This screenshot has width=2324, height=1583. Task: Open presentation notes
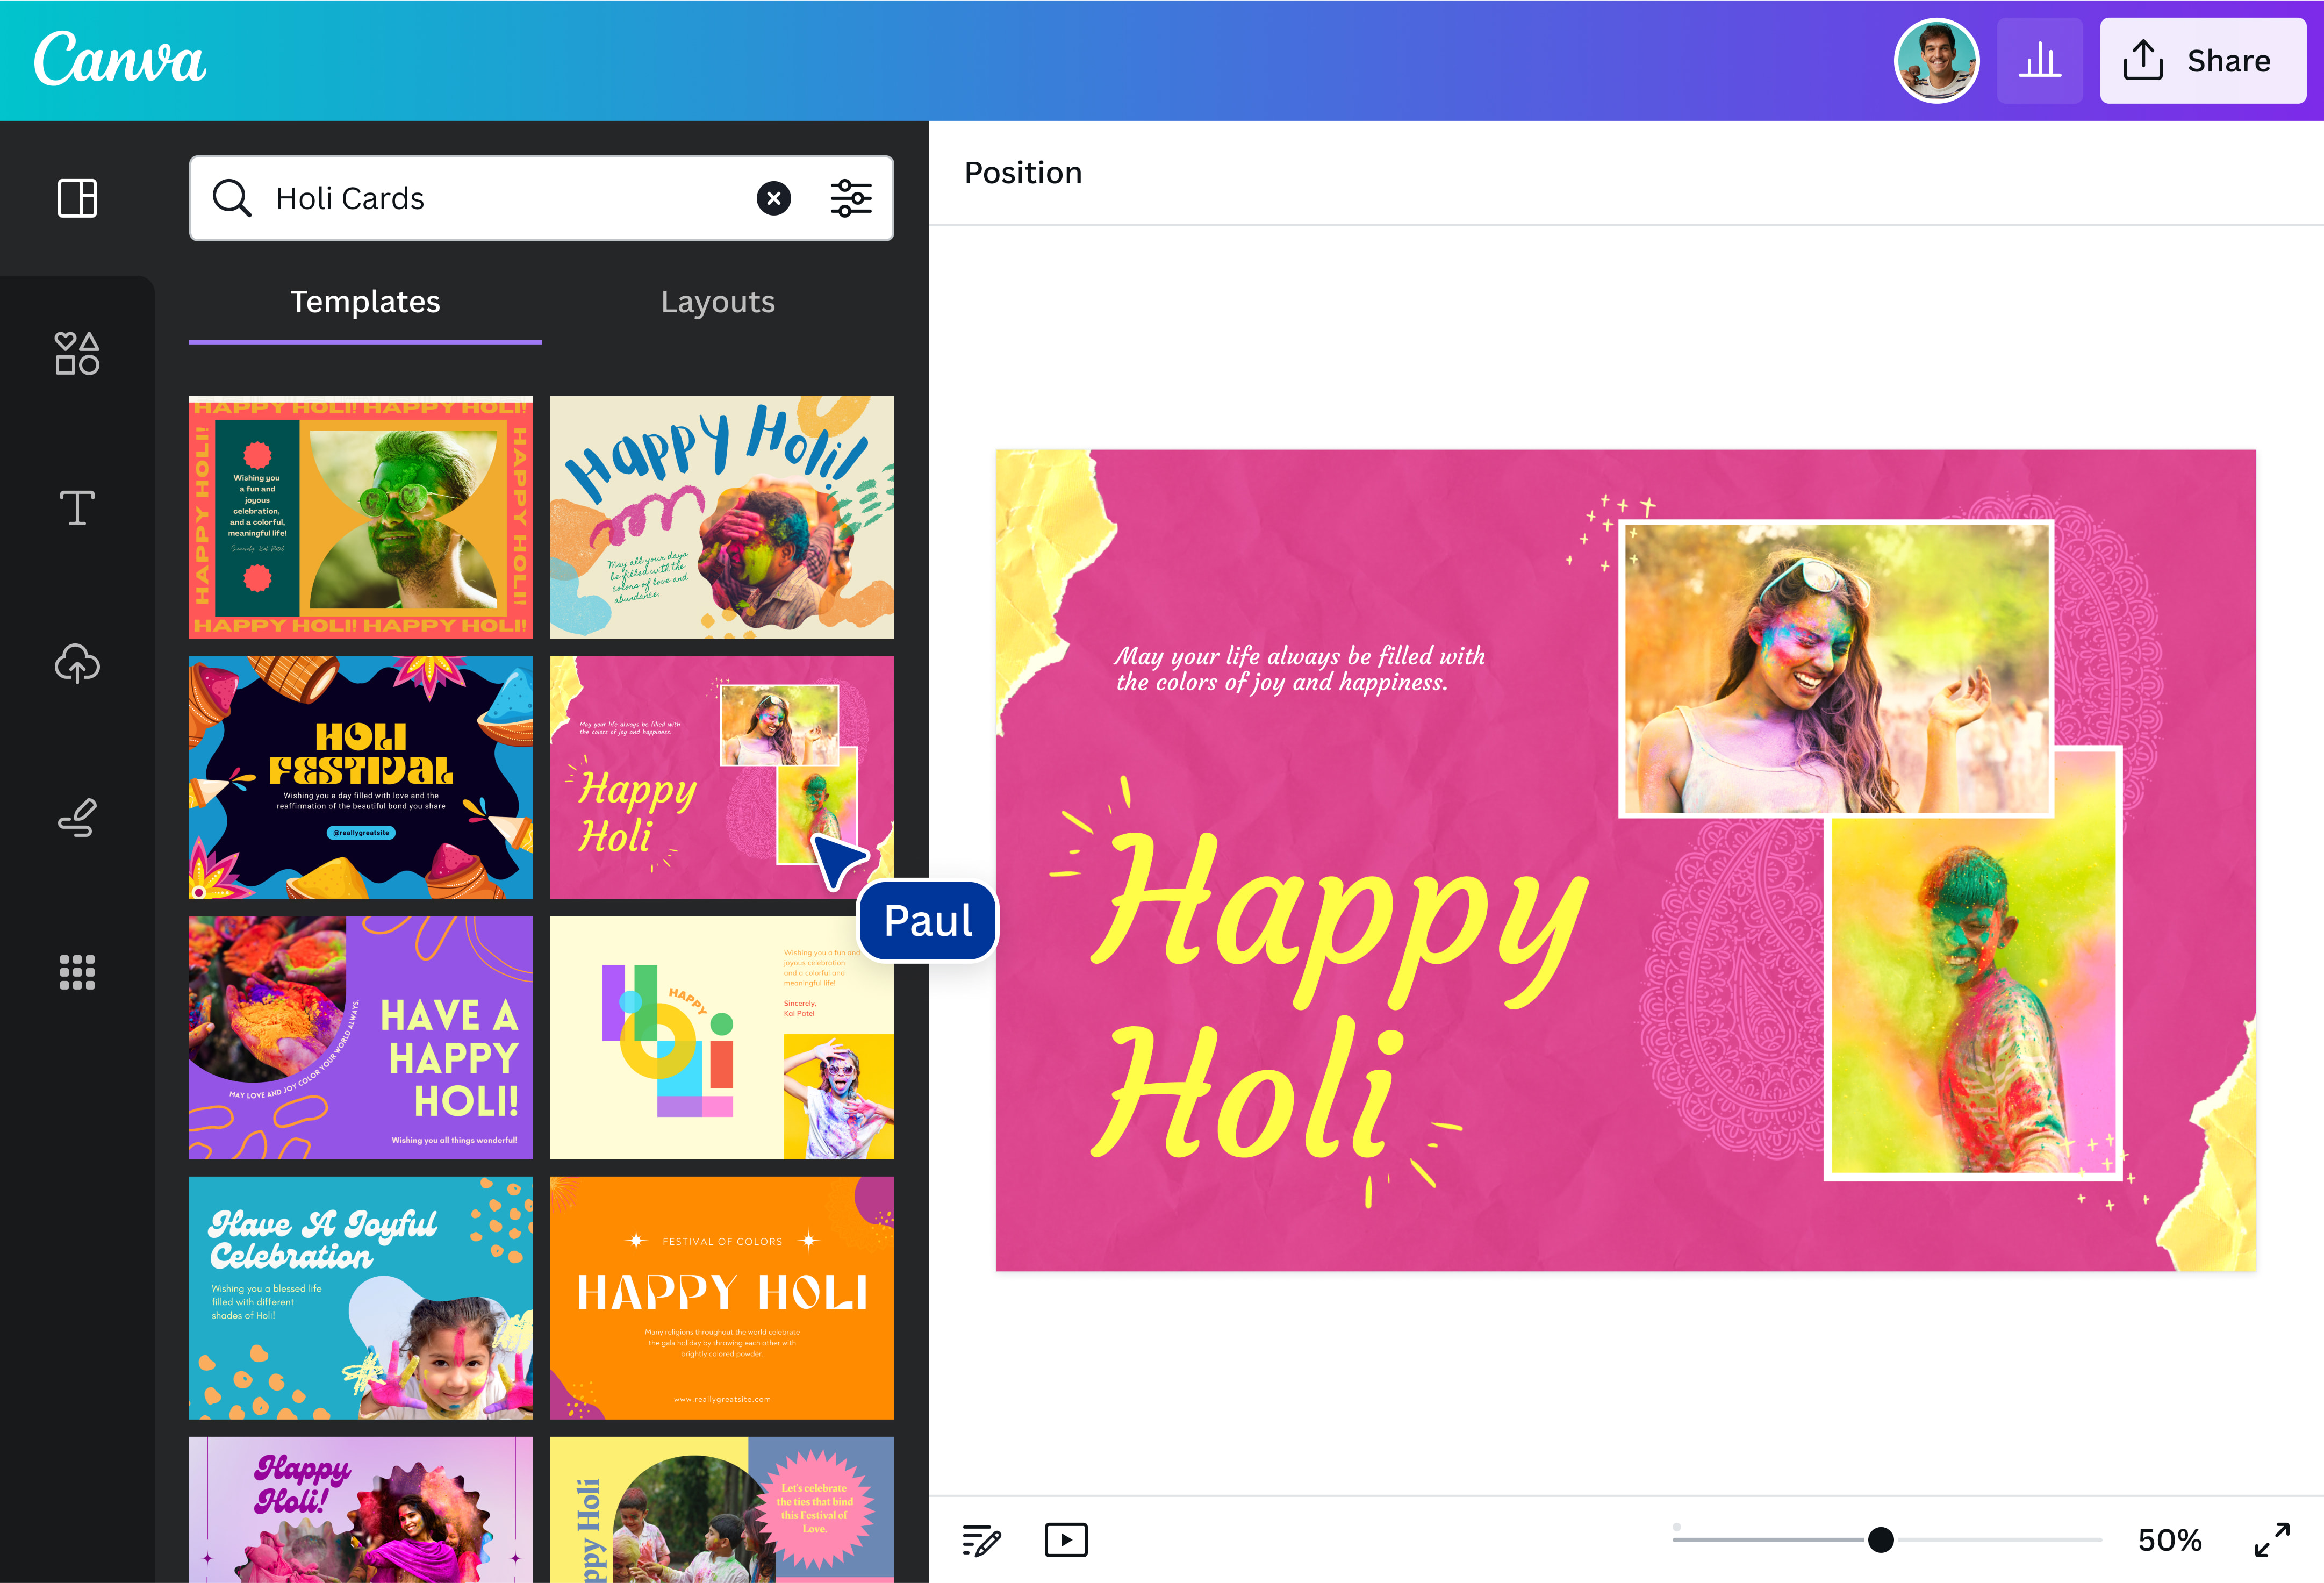point(982,1540)
